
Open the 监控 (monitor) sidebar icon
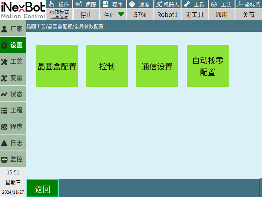tap(5, 160)
